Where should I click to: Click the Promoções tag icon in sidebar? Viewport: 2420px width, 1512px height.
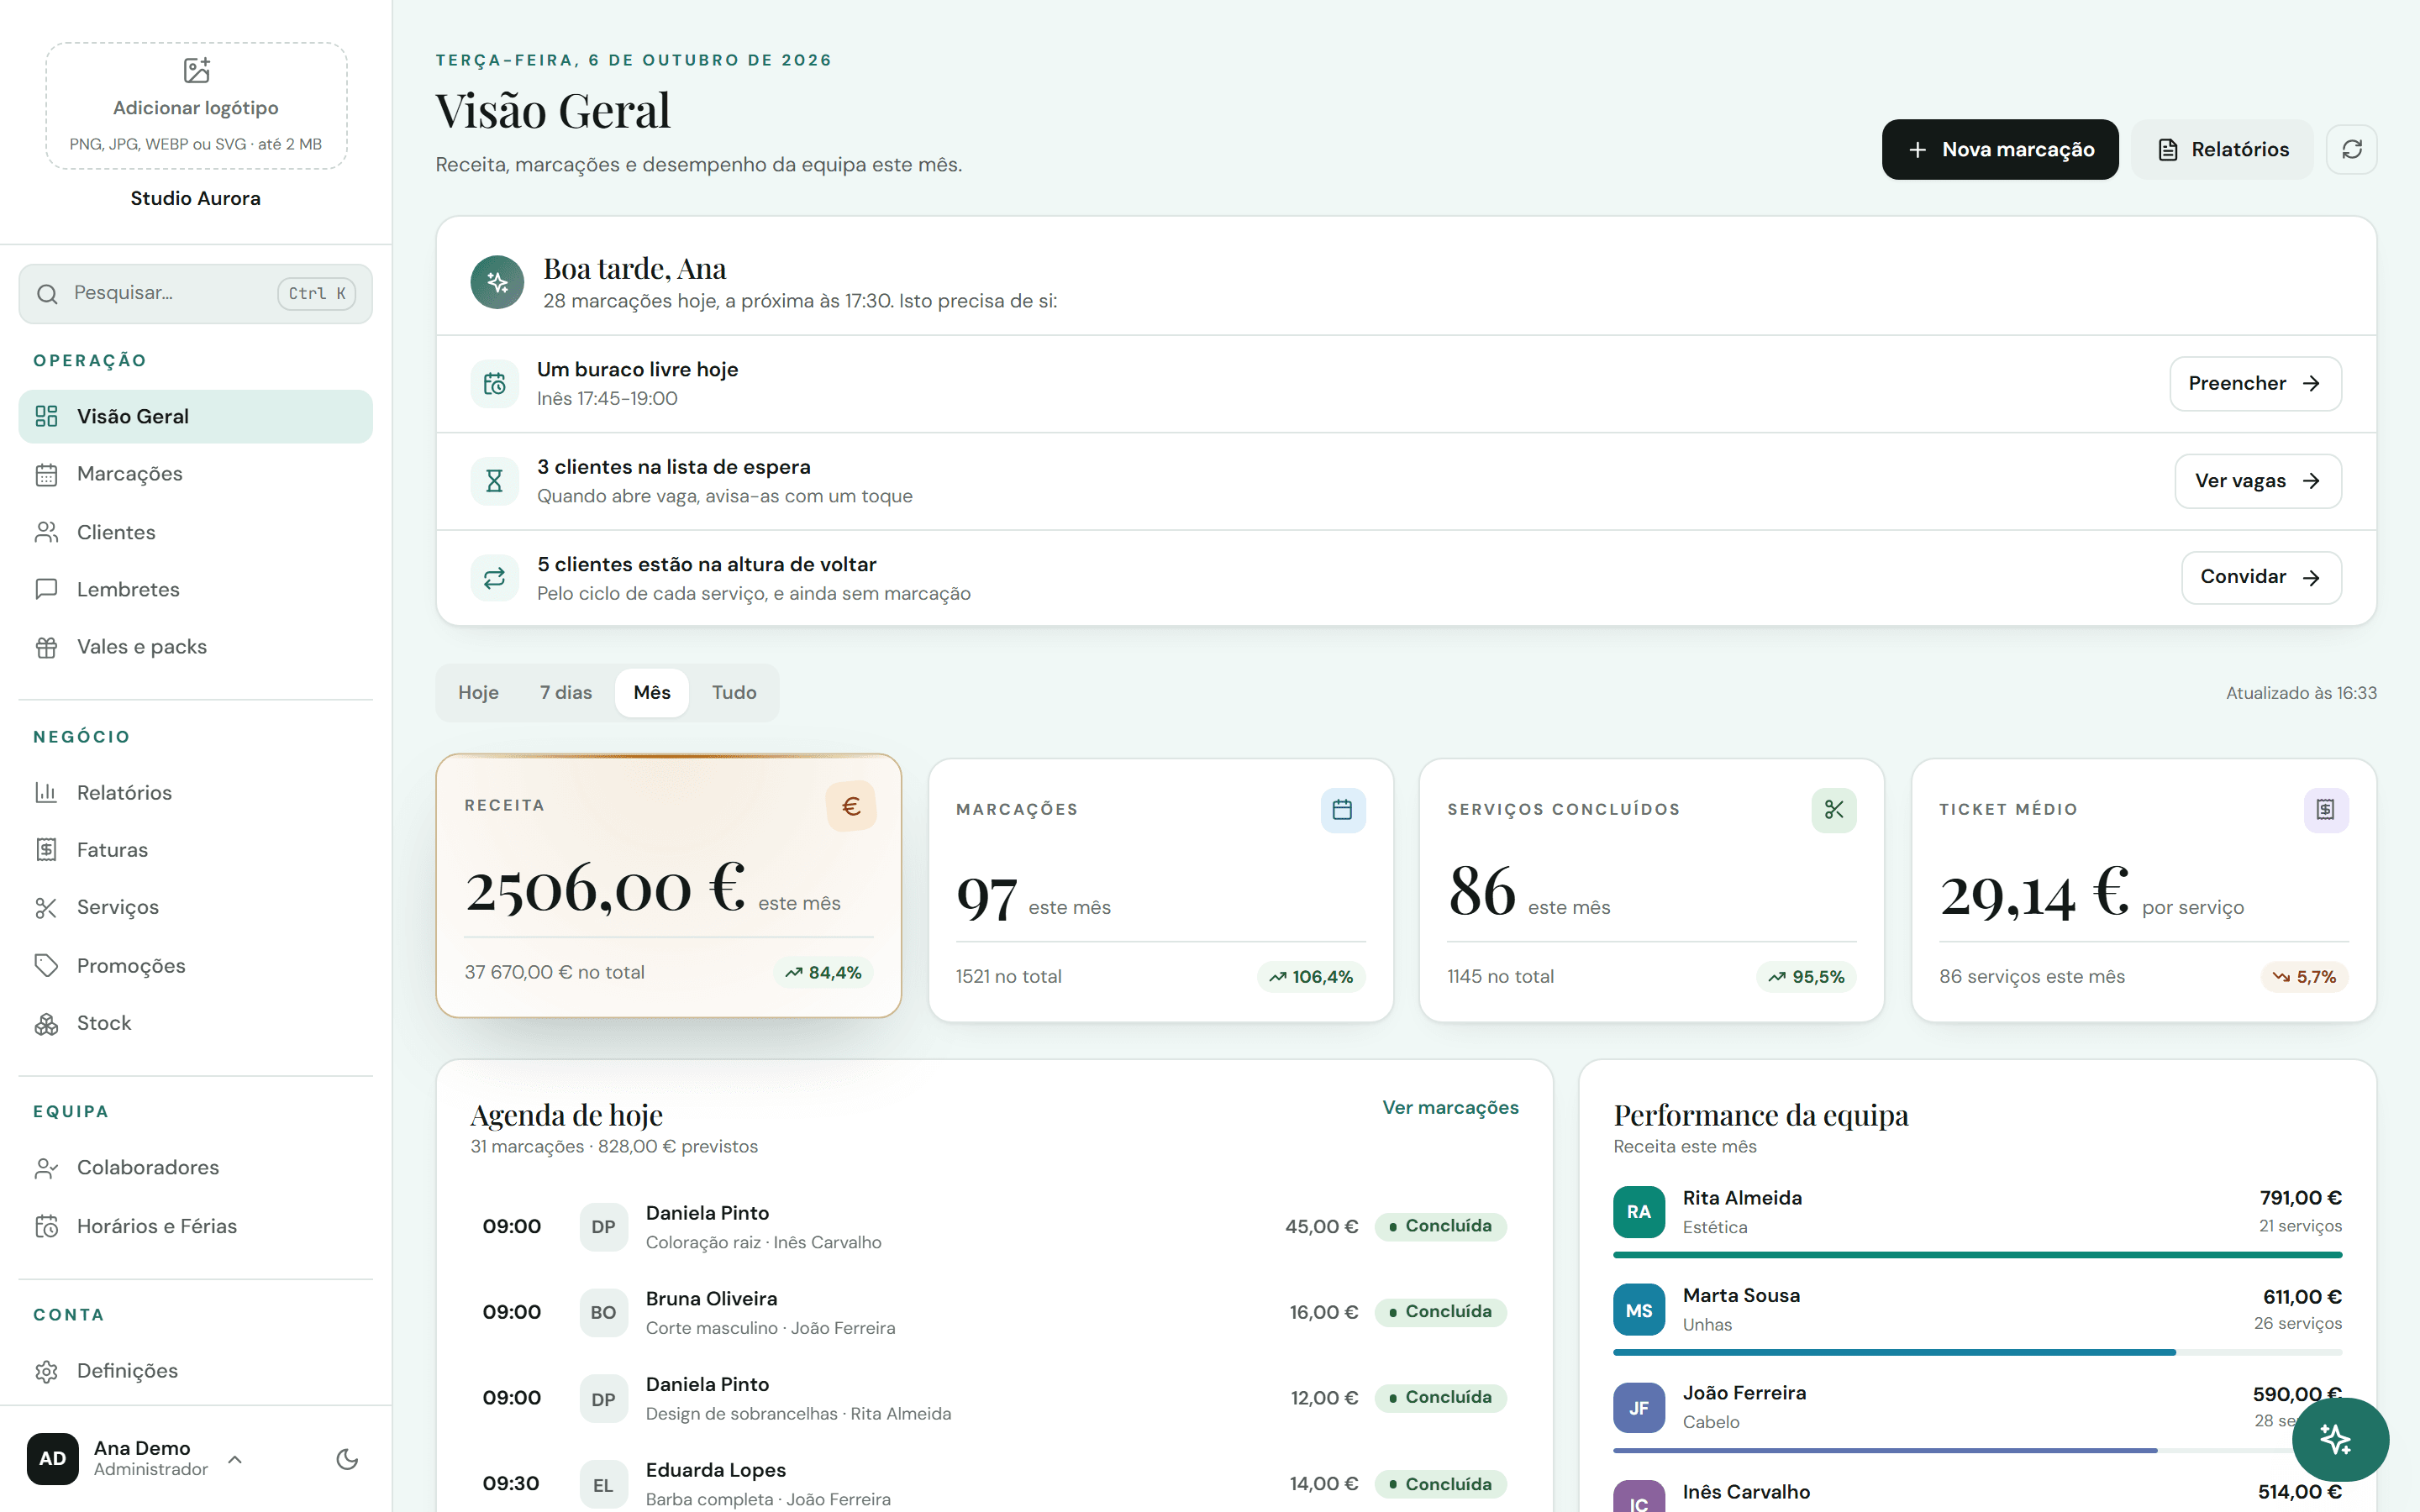tap(46, 966)
